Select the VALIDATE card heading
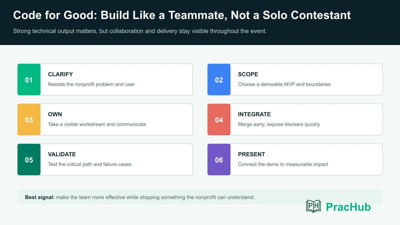The height and width of the screenshot is (225, 400). tap(62, 154)
